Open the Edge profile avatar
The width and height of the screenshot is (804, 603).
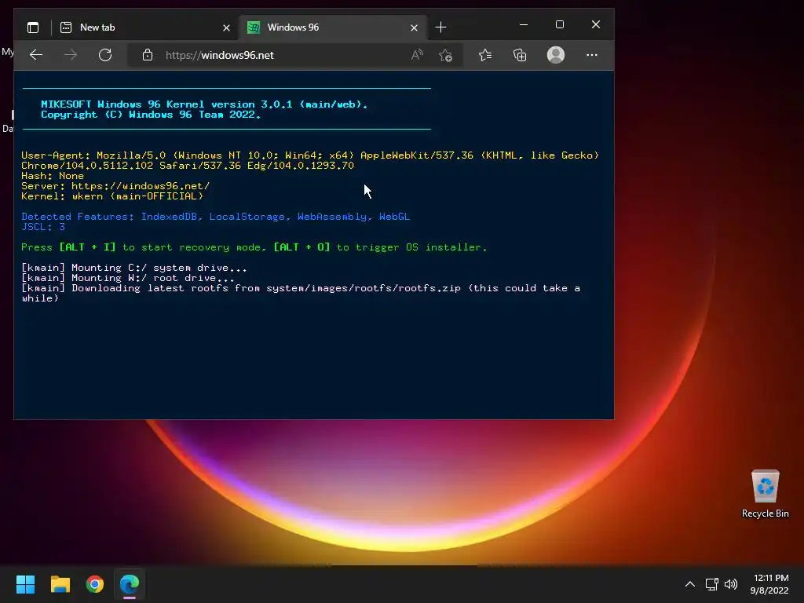556,55
